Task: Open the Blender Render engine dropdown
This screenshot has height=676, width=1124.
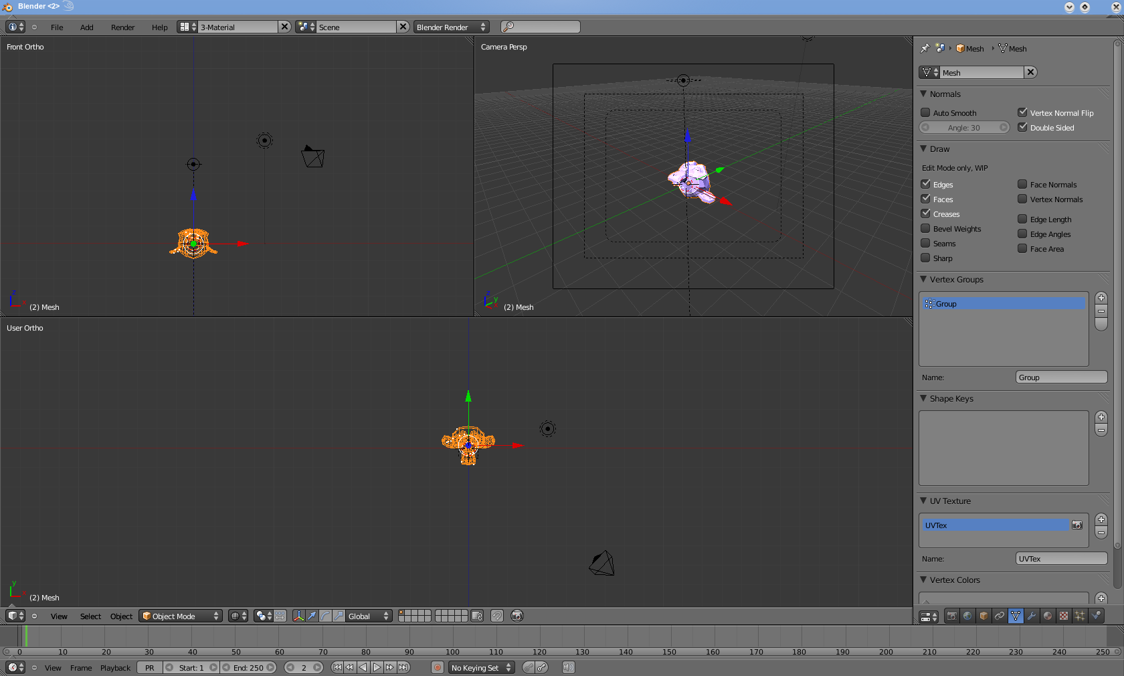Action: [452, 27]
